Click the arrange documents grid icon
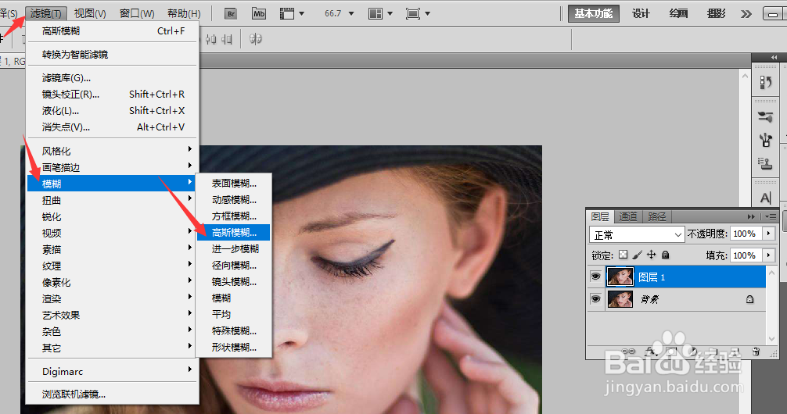 click(376, 13)
